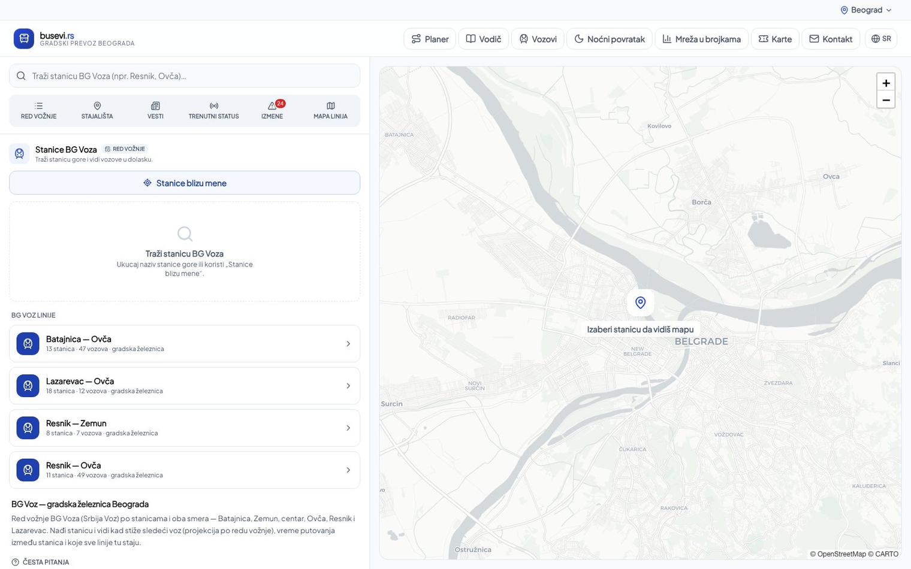Click the Mreža u brojkama chart icon

click(667, 39)
